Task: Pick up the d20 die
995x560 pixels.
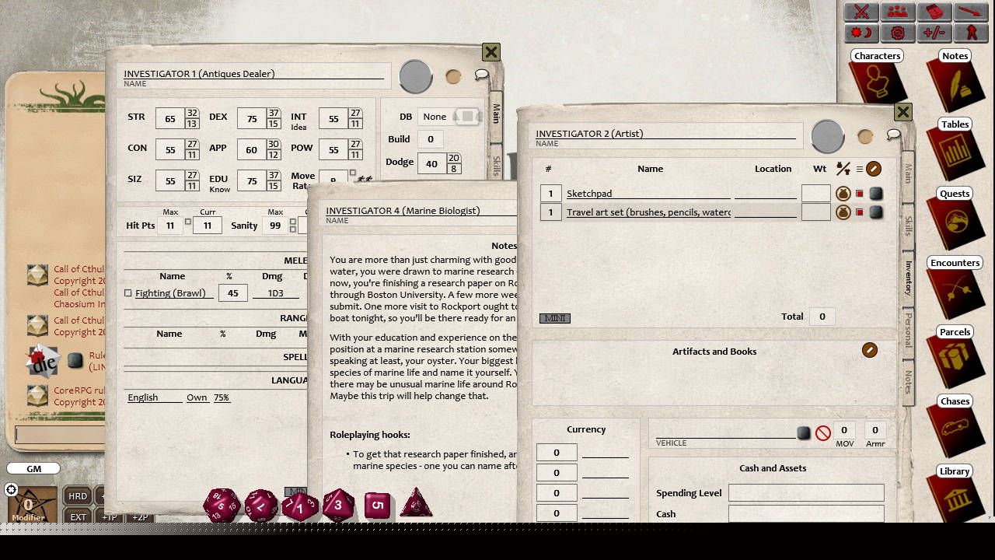Action: click(222, 506)
